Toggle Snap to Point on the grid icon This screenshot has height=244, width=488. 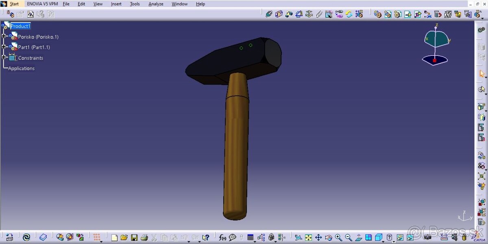click(x=97, y=237)
